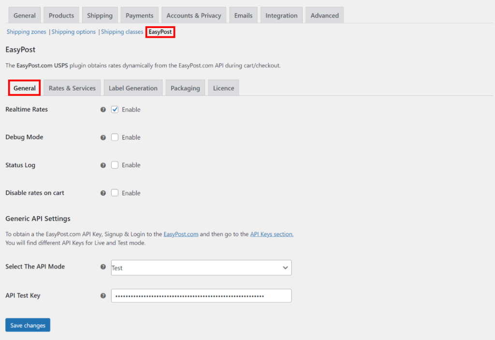Open the Shipping zones link
The image size is (495, 340).
tap(27, 32)
